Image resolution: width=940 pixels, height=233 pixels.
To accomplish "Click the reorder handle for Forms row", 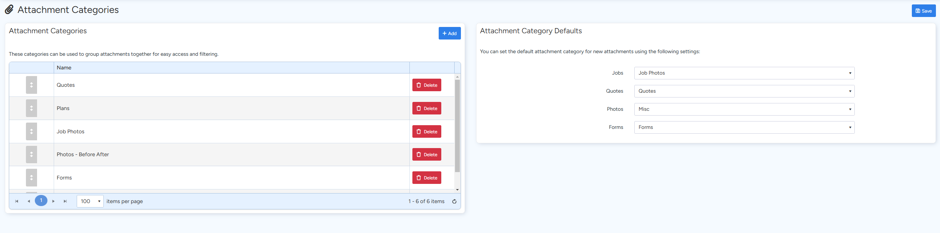I will pyautogui.click(x=31, y=178).
